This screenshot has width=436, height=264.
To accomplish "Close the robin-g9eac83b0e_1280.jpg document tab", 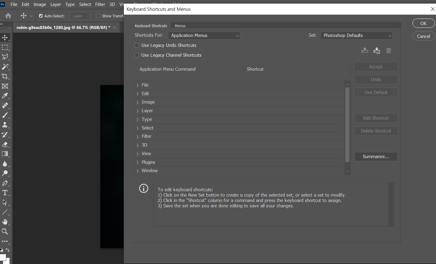I will click(x=115, y=27).
